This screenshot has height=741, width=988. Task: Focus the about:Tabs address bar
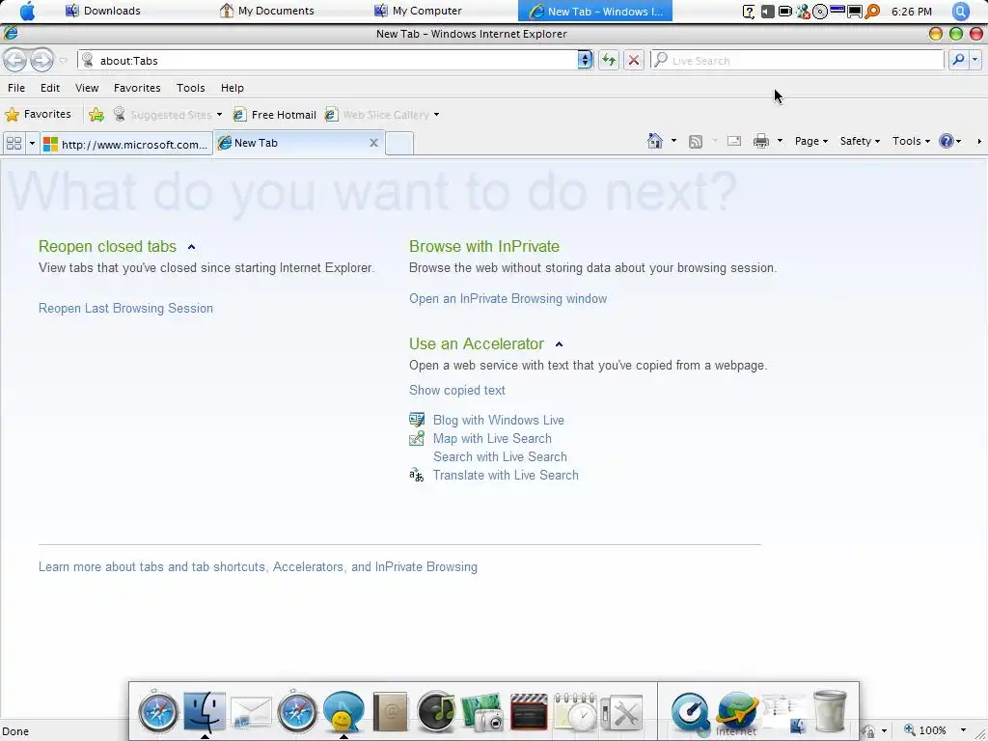tap(328, 61)
